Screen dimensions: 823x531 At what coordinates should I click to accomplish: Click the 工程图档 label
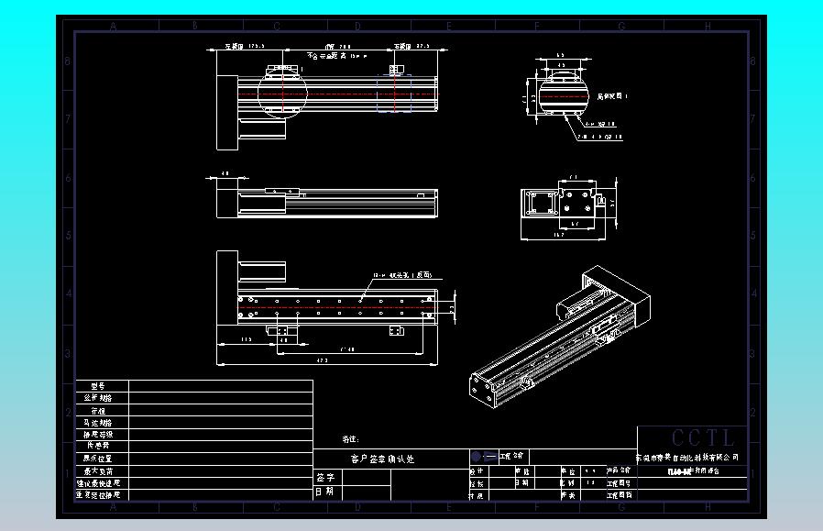coord(619,494)
